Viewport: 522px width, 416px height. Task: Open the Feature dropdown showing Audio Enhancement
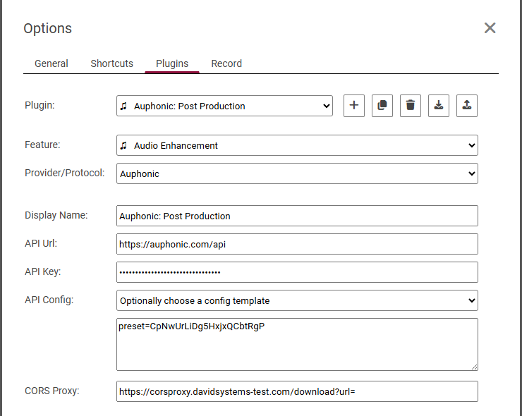coord(297,145)
